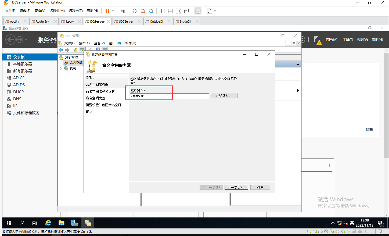Image resolution: width=389 pixels, height=236 pixels.
Task: Toggle the thumbnail bar view icon
Action: (x=170, y=11)
